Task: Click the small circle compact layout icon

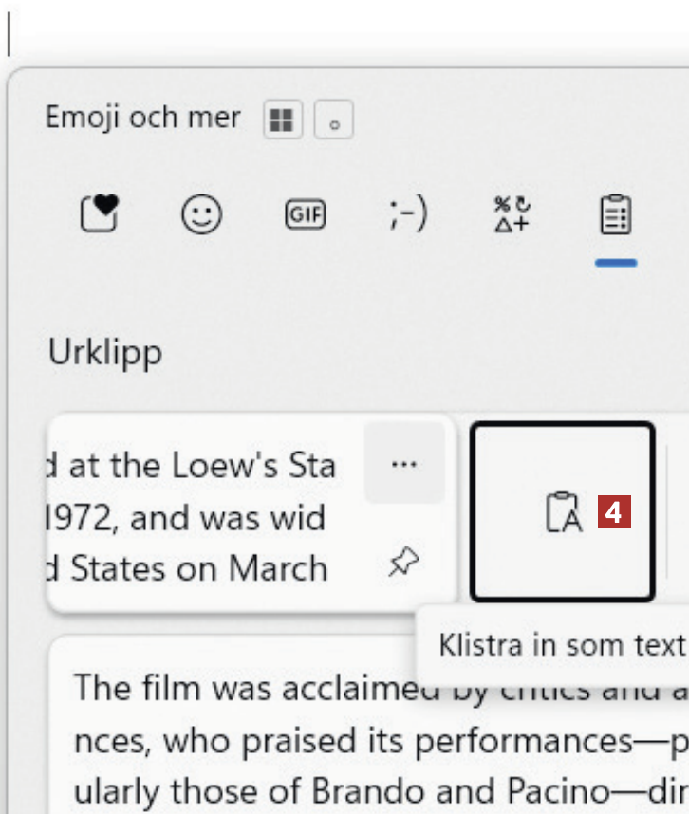Action: pos(334,120)
